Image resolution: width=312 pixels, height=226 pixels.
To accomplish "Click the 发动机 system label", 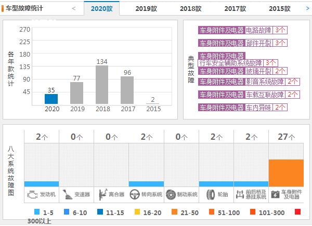I will click(48, 194).
